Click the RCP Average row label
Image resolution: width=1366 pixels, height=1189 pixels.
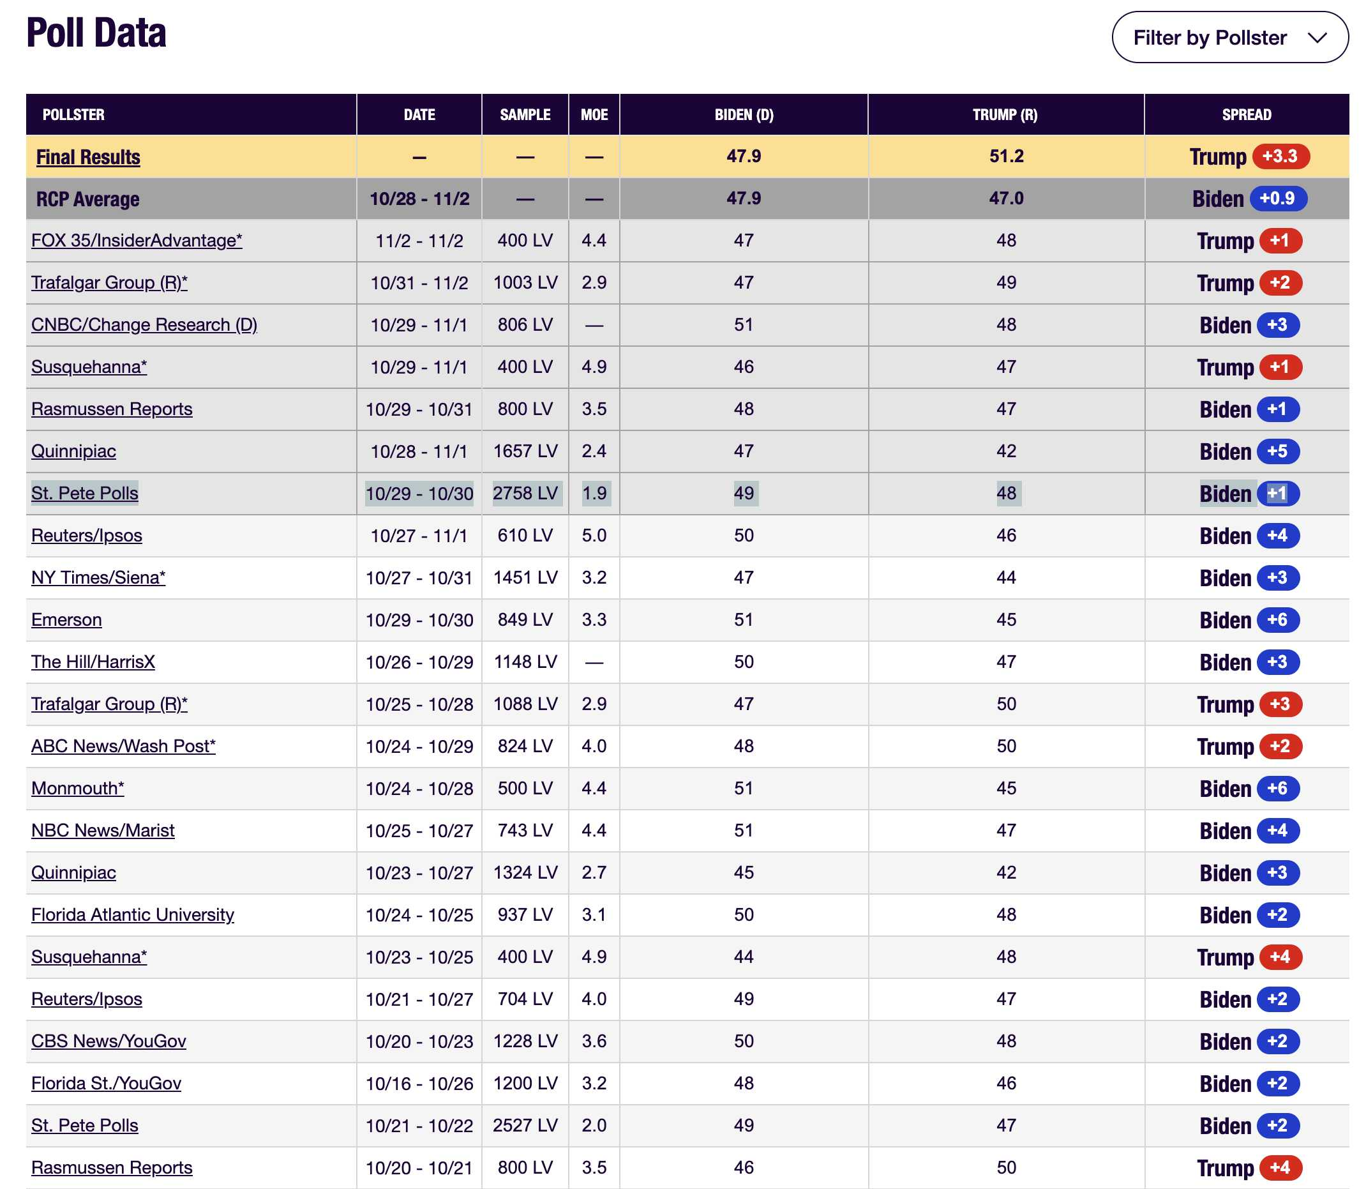[87, 199]
